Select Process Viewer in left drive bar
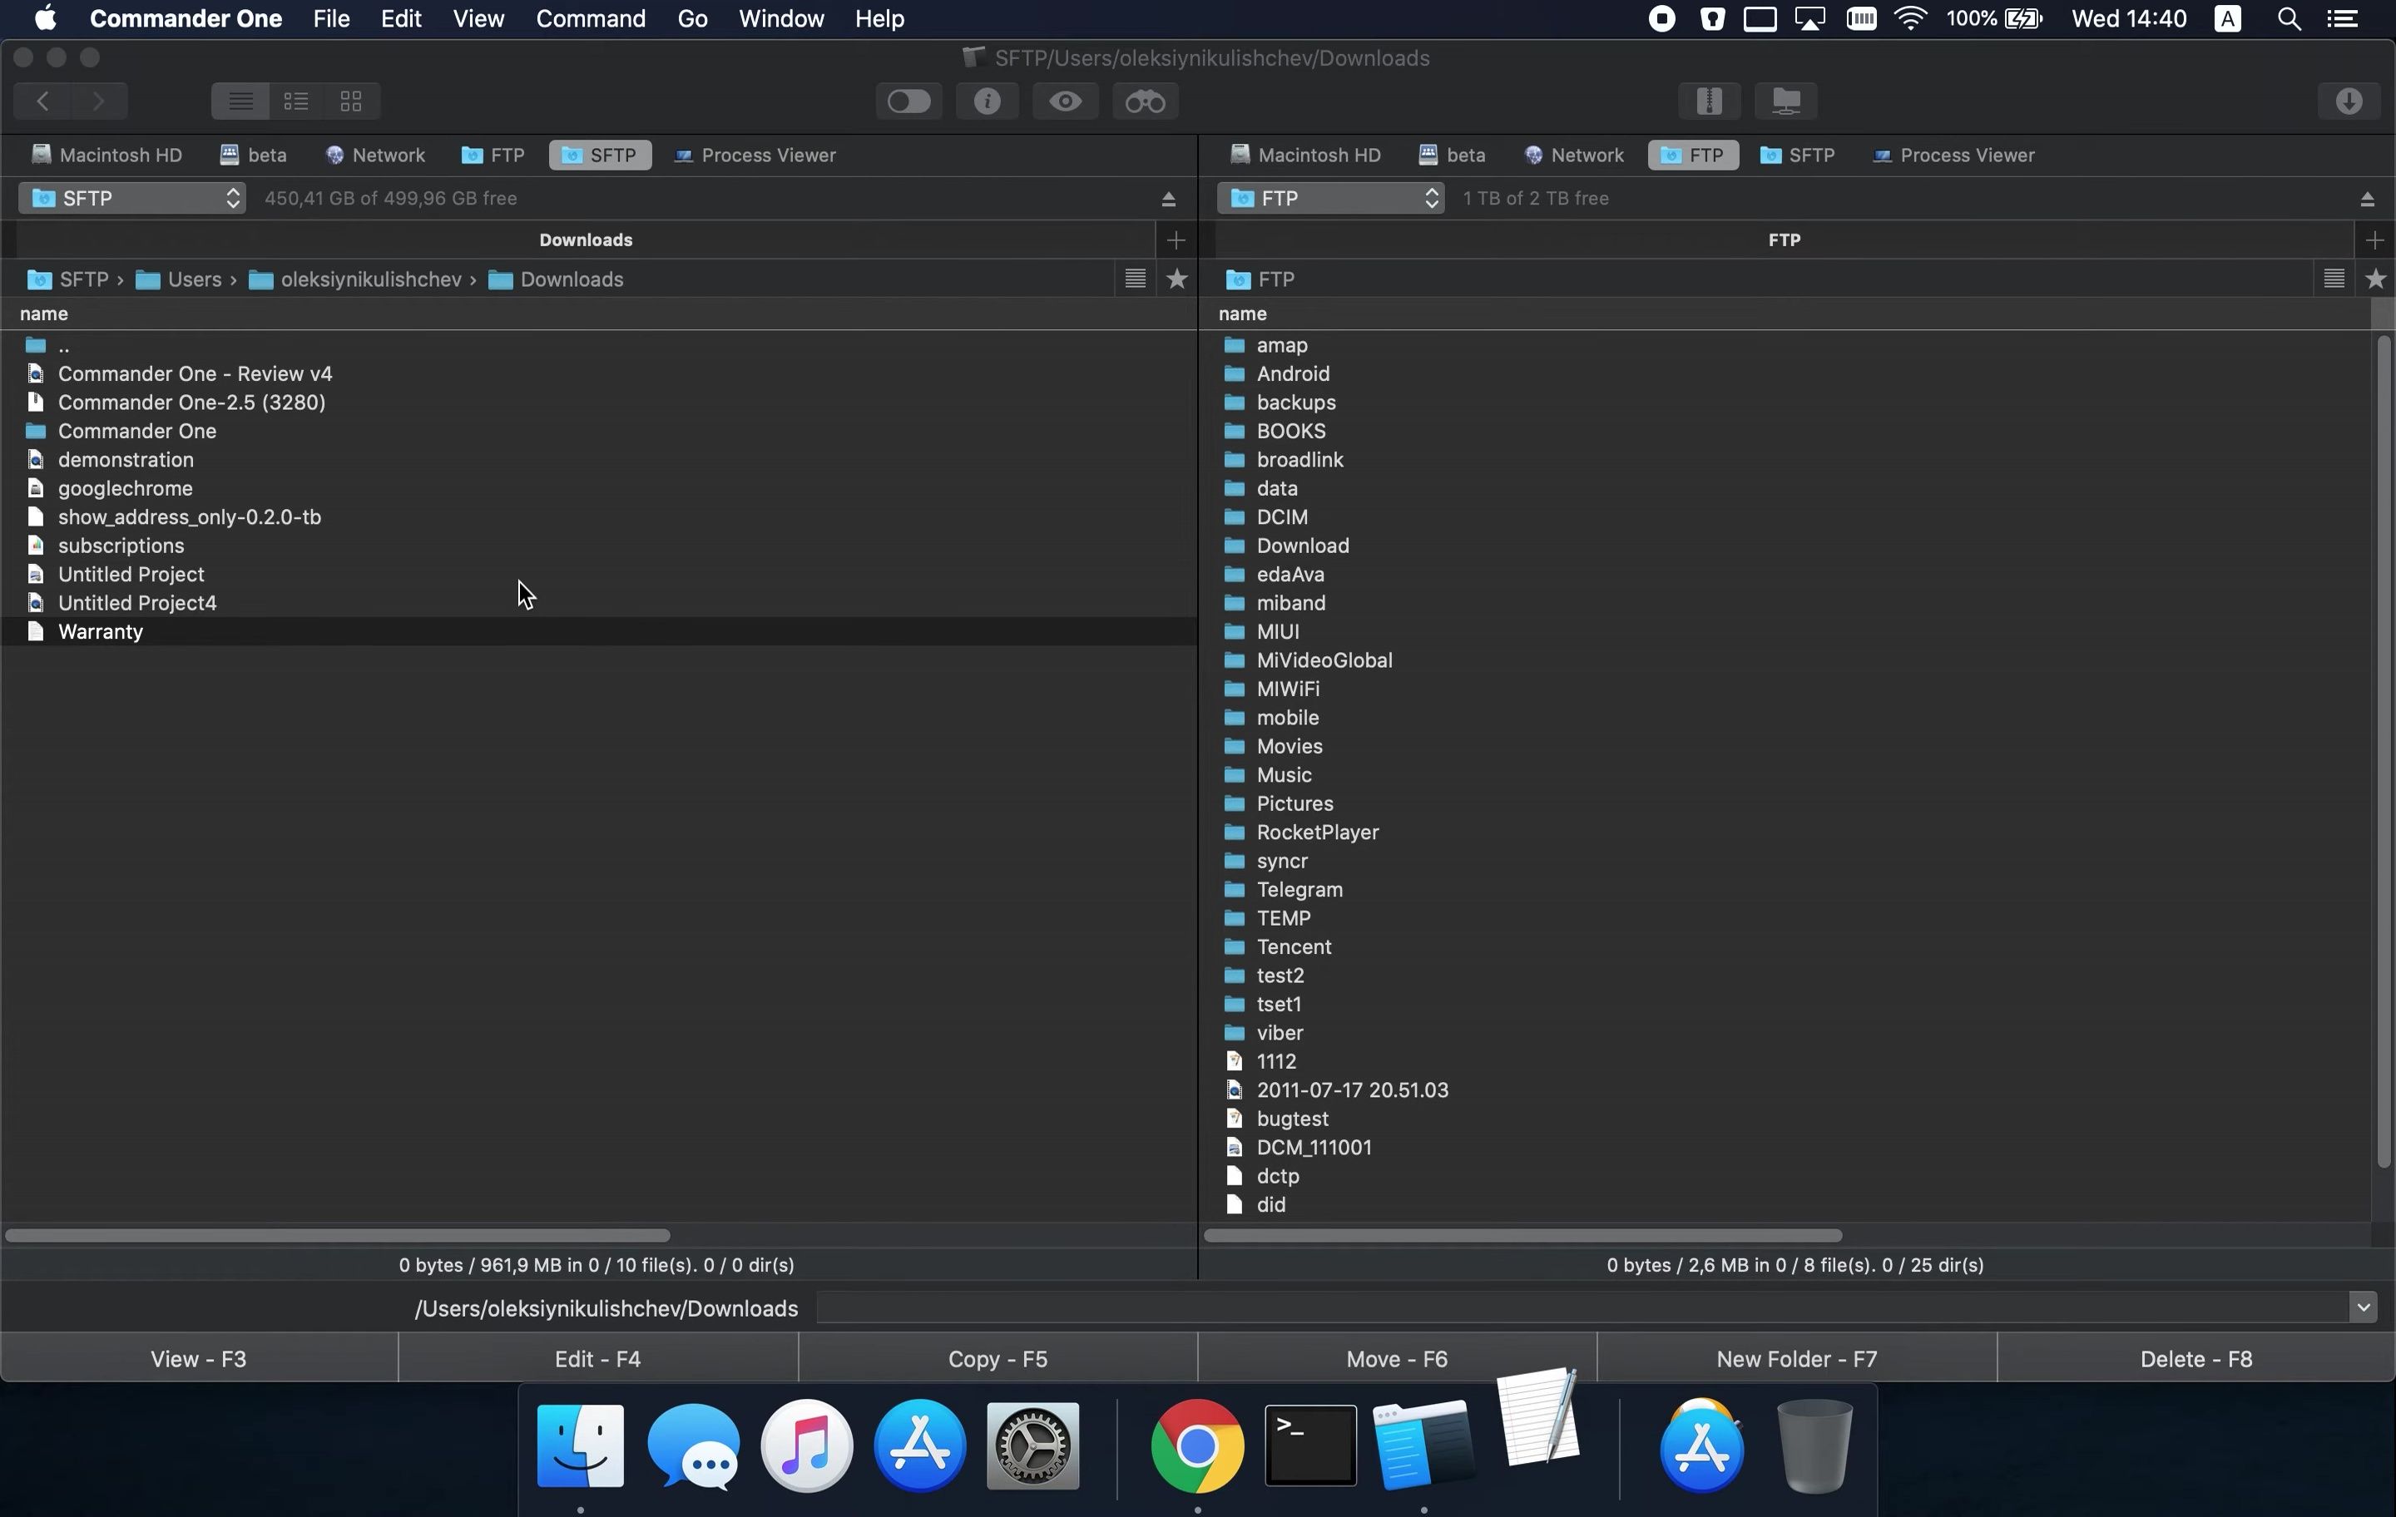The height and width of the screenshot is (1517, 2396). click(x=755, y=156)
